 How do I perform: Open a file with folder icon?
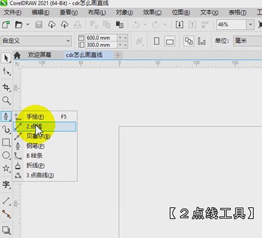(19, 24)
